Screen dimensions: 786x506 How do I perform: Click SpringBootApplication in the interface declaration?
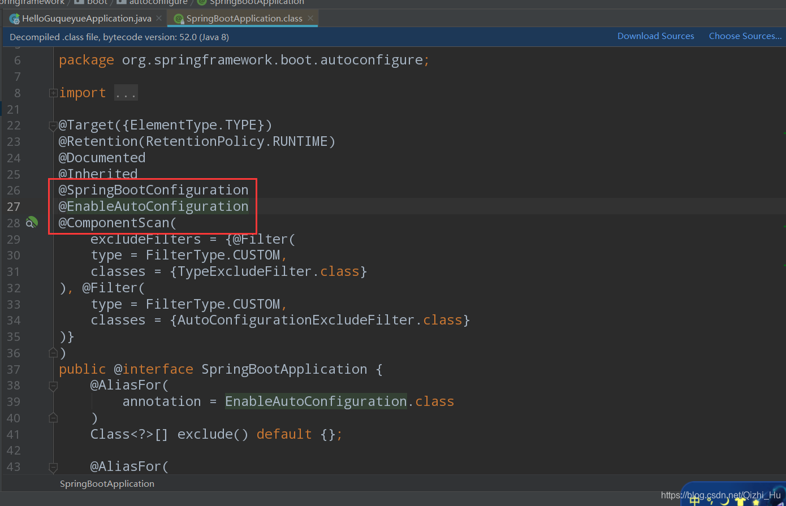(x=284, y=370)
